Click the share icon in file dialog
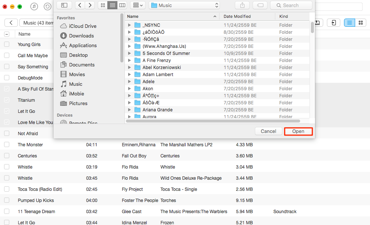The height and width of the screenshot is (225, 370). (242, 5)
